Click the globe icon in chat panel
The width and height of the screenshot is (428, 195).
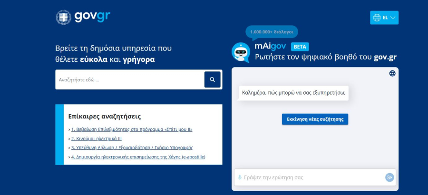pos(392,73)
